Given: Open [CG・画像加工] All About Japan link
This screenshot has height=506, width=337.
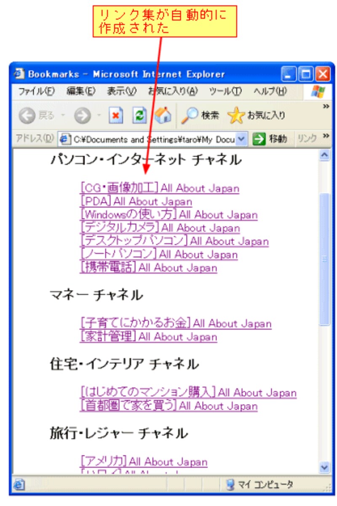Looking at the screenshot, I should [160, 188].
